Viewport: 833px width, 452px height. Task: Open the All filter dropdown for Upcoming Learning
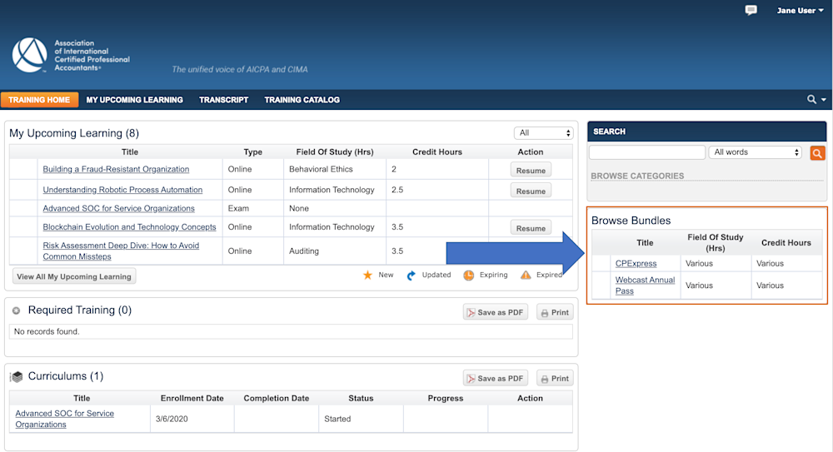click(543, 133)
